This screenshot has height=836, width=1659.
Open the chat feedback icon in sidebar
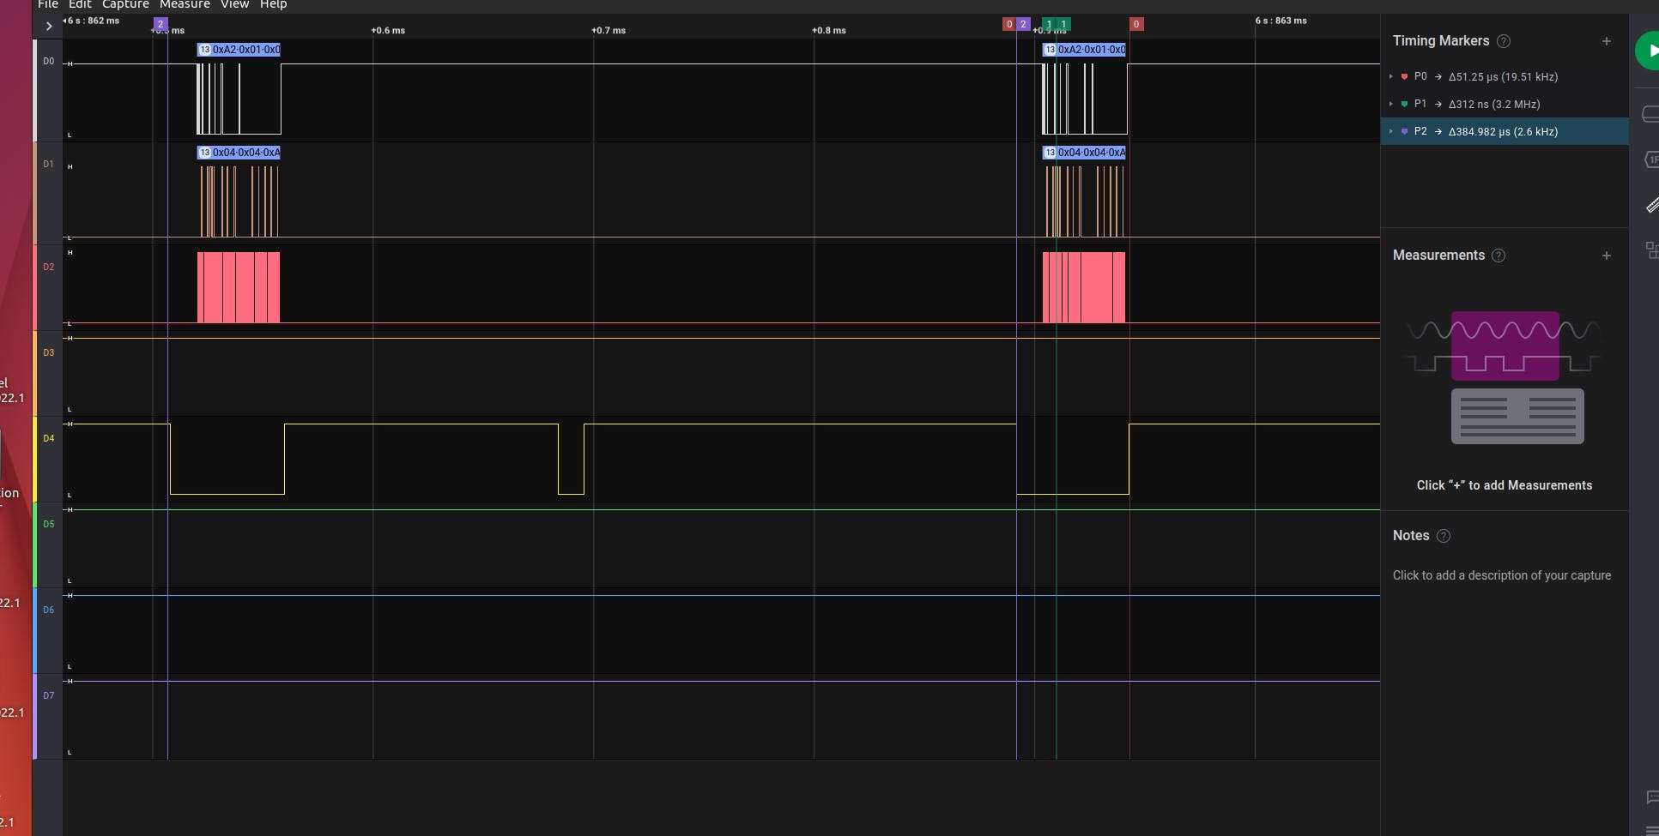coord(1652,797)
